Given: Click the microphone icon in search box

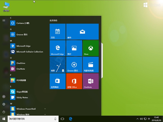Looking at the screenshot, I should (55, 119).
